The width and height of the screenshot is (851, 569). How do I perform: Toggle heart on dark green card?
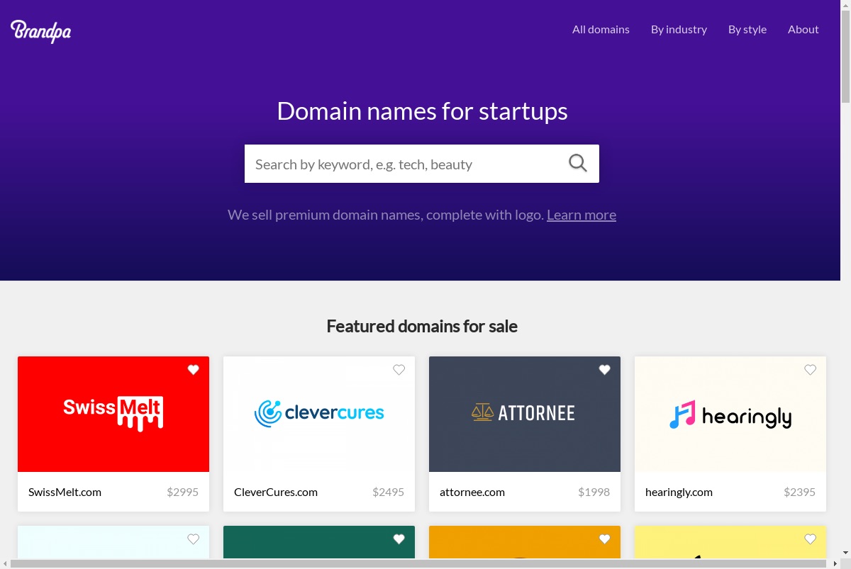pyautogui.click(x=399, y=539)
